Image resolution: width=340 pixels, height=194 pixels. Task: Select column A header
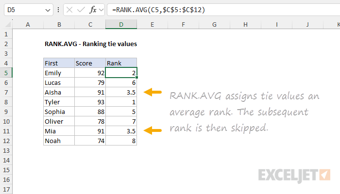pyautogui.click(x=28, y=24)
